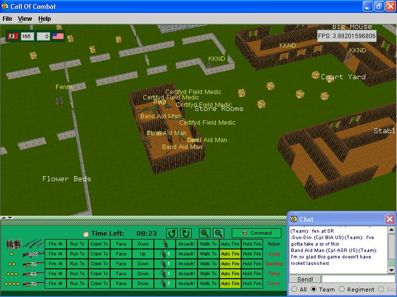Open the Command button with soldier icon

pyautogui.click(x=256, y=233)
